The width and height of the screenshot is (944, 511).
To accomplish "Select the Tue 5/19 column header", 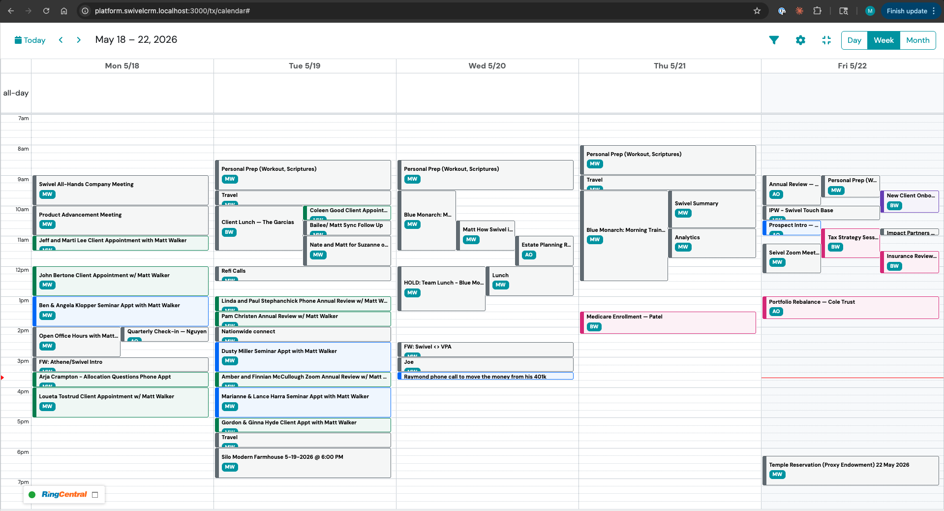I will tap(305, 66).
